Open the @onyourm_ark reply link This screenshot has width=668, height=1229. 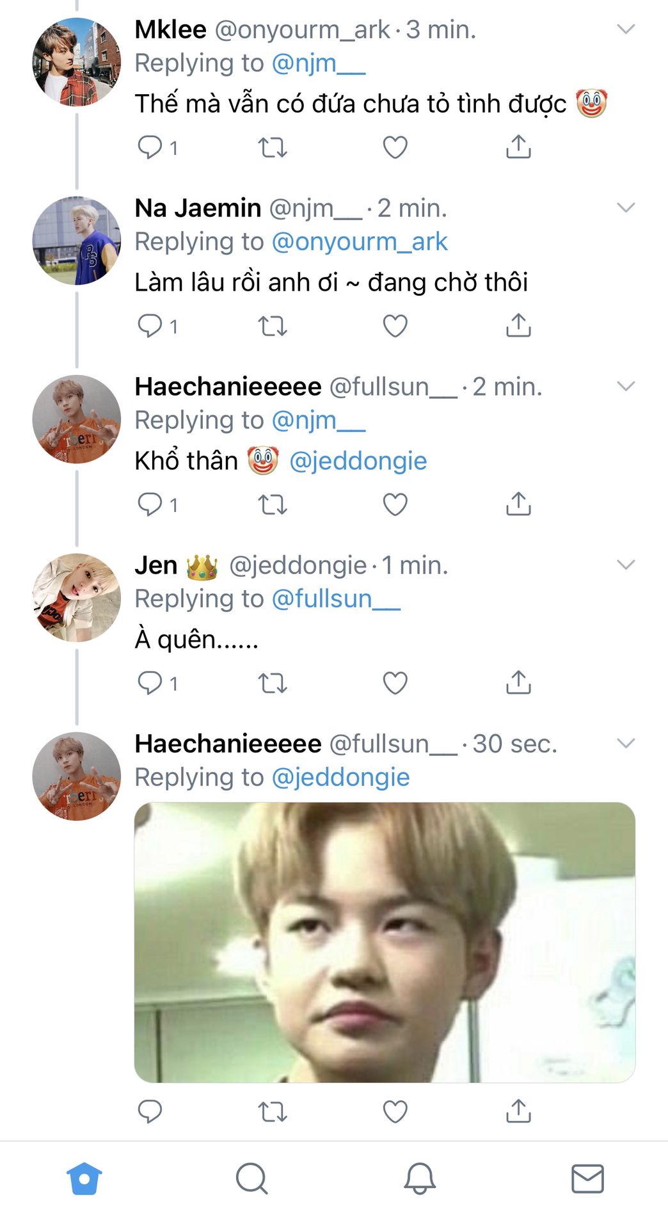click(359, 242)
